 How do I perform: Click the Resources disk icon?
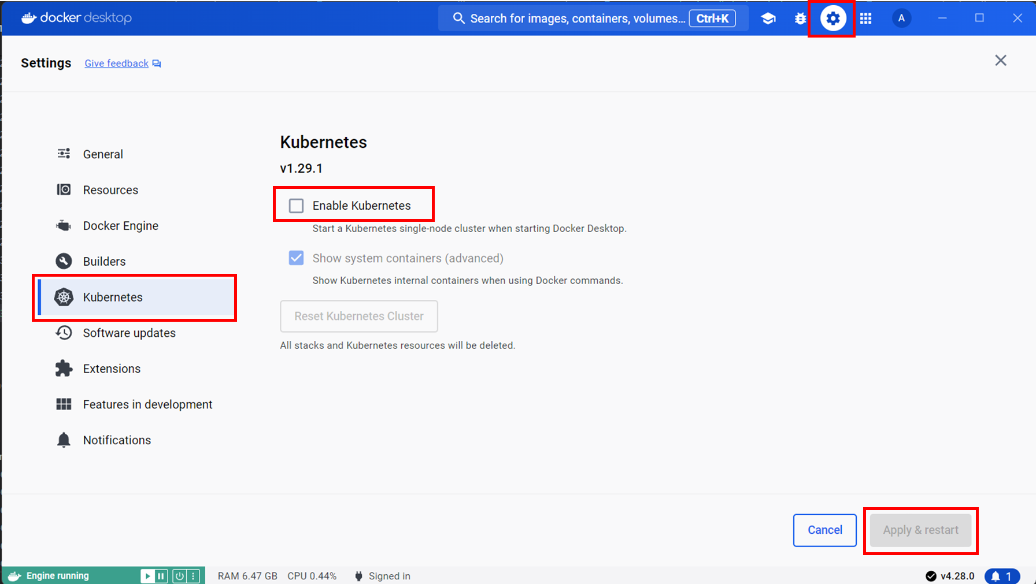64,189
